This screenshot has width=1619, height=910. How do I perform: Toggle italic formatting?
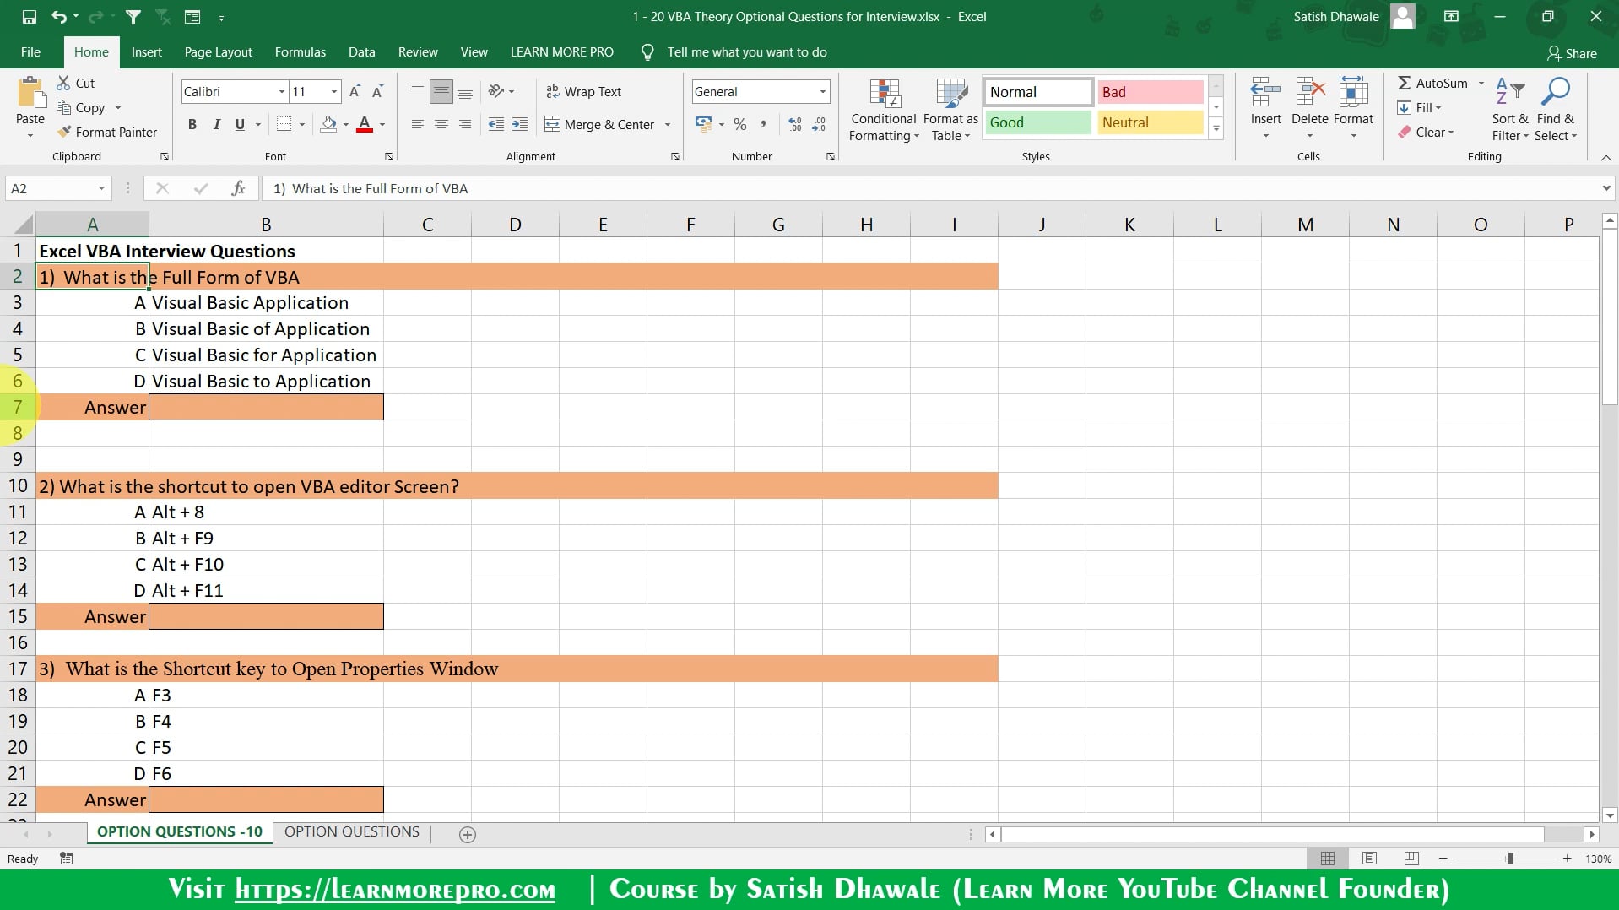[x=217, y=124]
